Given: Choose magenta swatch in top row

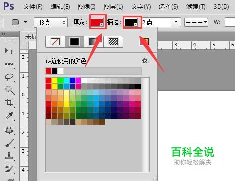Looking at the screenshot, I should pyautogui.click(x=78, y=80).
